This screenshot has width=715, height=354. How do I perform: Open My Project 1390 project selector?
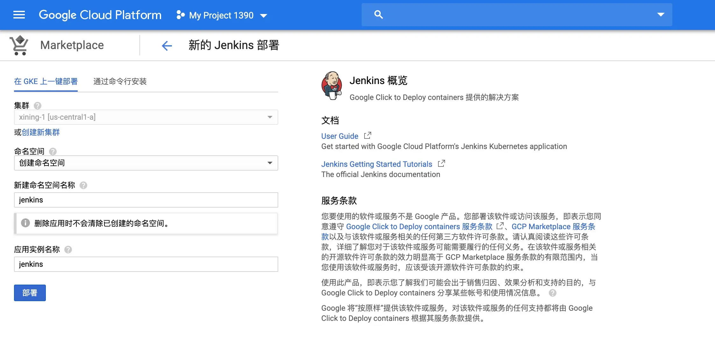pyautogui.click(x=222, y=15)
